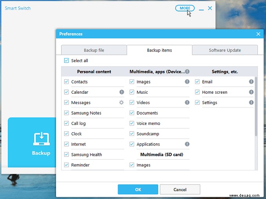The width and height of the screenshot is (266, 199).
Task: Click the info icon next to Email
Action: tap(251, 82)
